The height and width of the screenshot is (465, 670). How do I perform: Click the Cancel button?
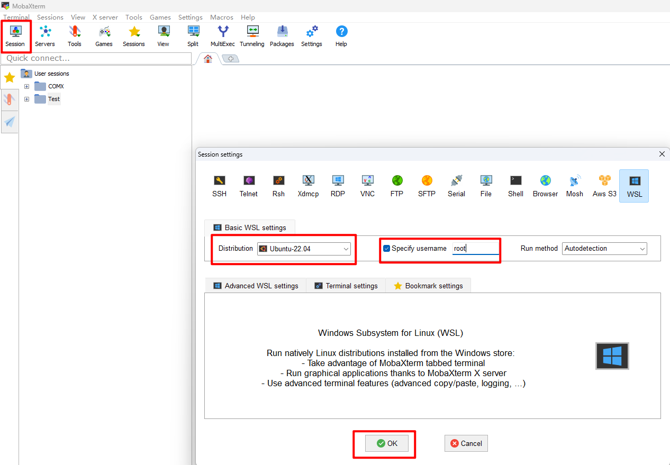pyautogui.click(x=466, y=443)
